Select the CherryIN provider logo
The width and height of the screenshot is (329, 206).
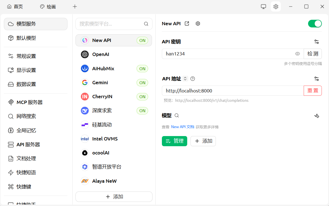click(x=85, y=97)
